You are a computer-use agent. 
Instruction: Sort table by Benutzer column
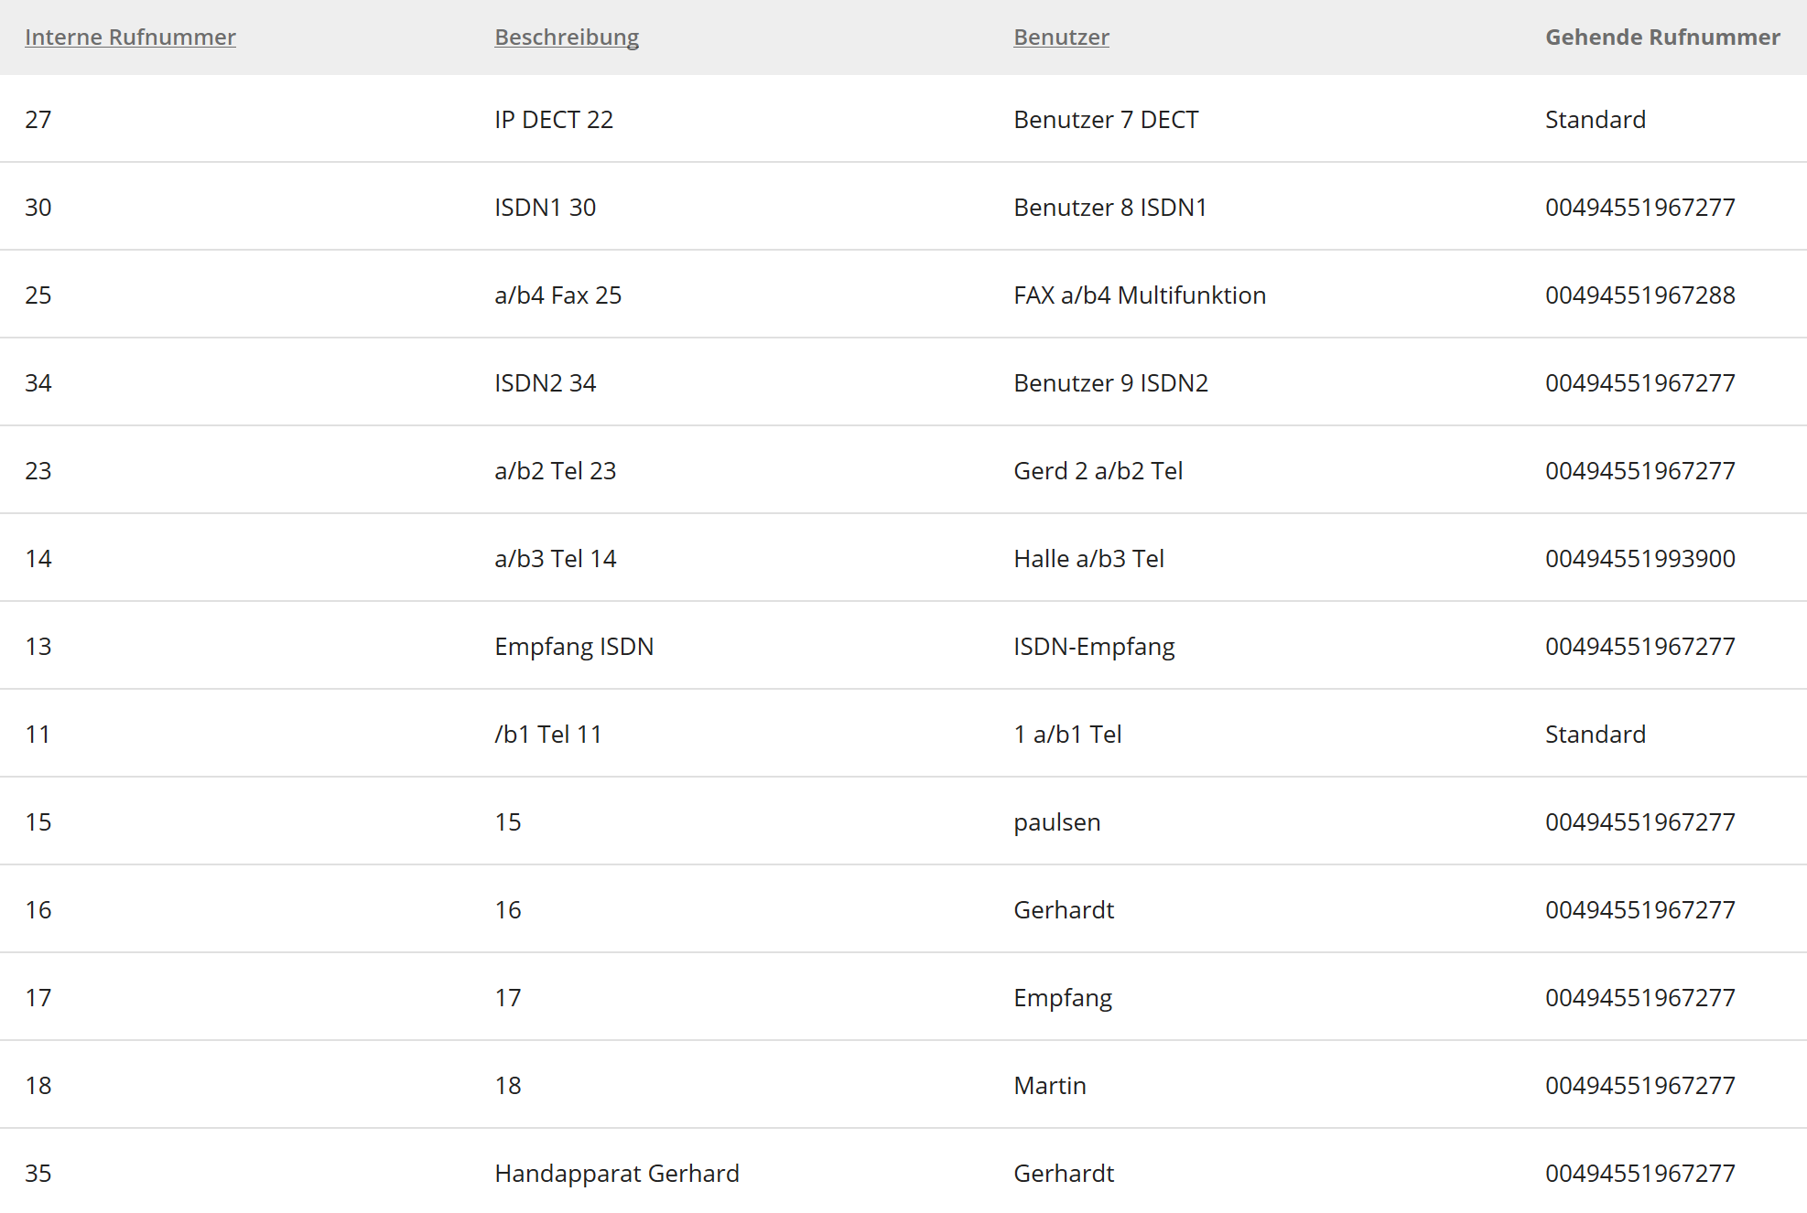coord(1061,38)
